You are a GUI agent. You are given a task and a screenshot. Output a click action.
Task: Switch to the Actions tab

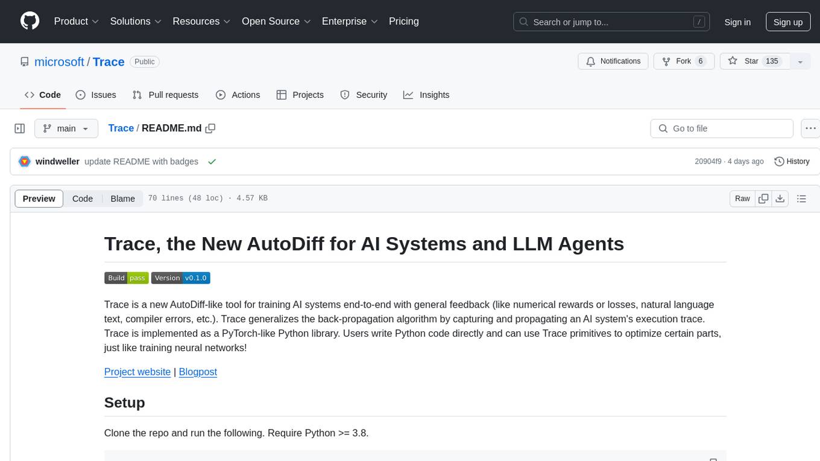[x=238, y=95]
